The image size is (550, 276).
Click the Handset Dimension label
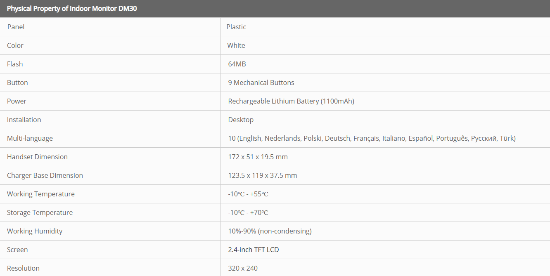click(x=37, y=157)
